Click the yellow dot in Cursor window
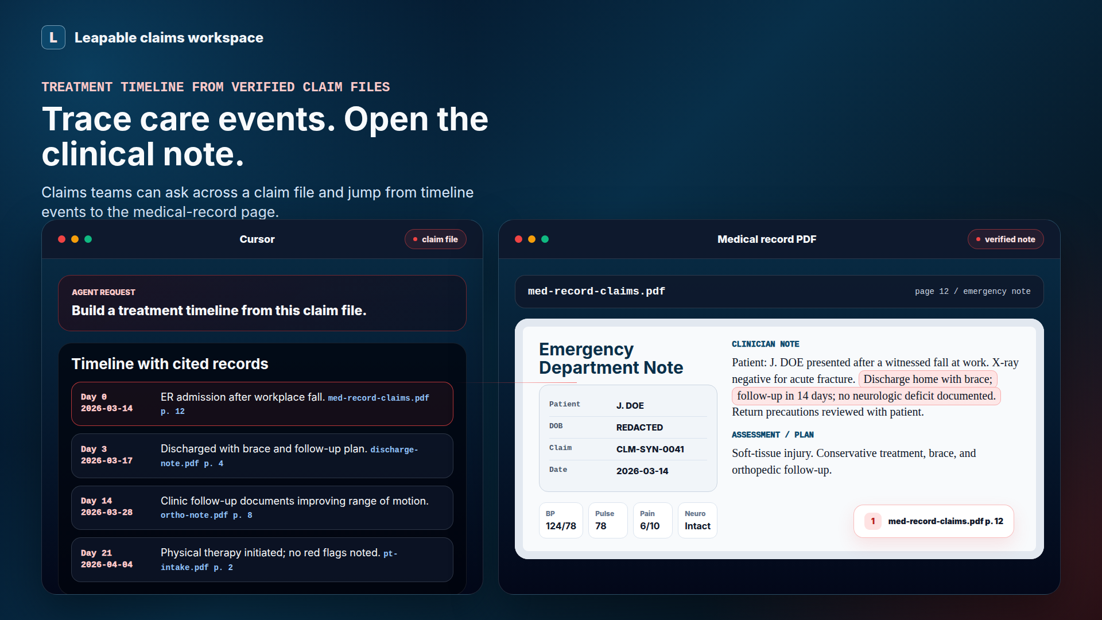The image size is (1102, 620). pyautogui.click(x=75, y=239)
